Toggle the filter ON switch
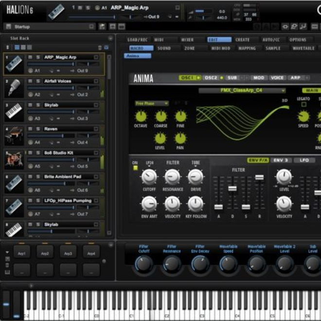321x321 pixels. [x=135, y=168]
